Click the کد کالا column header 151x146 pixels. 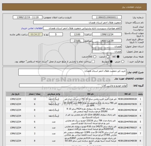pyautogui.click(x=127, y=94)
